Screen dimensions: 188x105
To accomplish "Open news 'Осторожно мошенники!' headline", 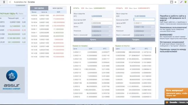I will click(x=172, y=42).
